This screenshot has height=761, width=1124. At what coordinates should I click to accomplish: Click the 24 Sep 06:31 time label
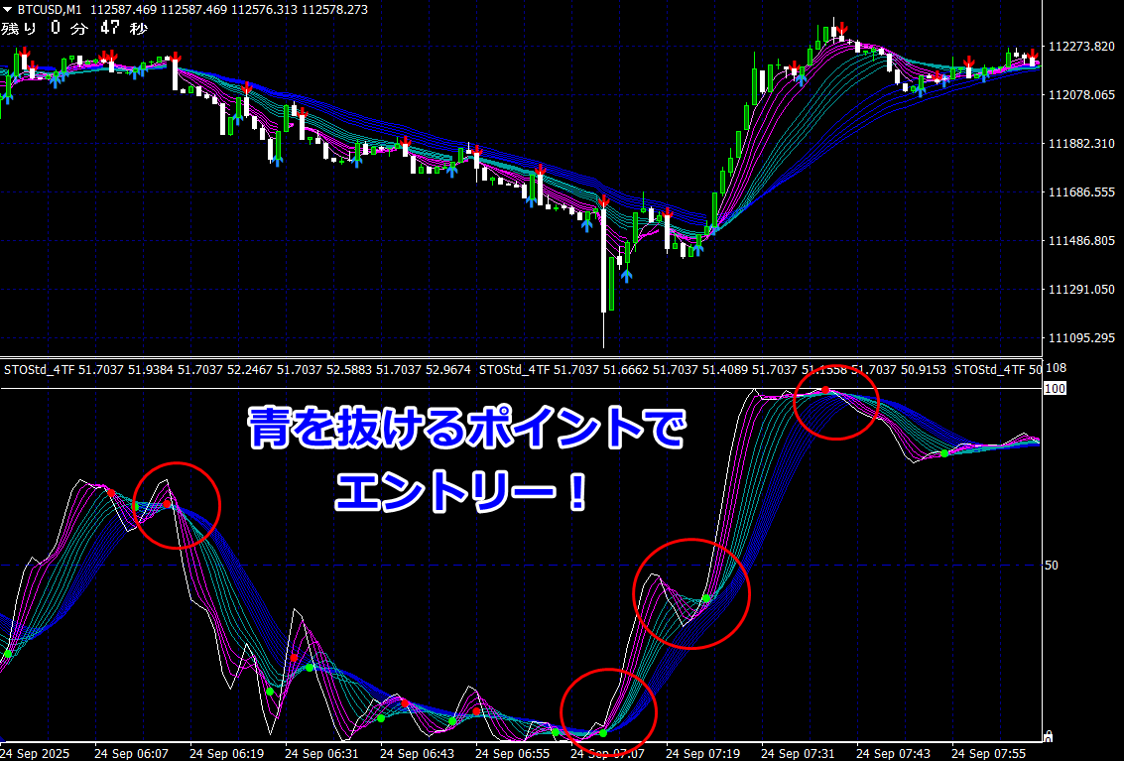tap(321, 754)
